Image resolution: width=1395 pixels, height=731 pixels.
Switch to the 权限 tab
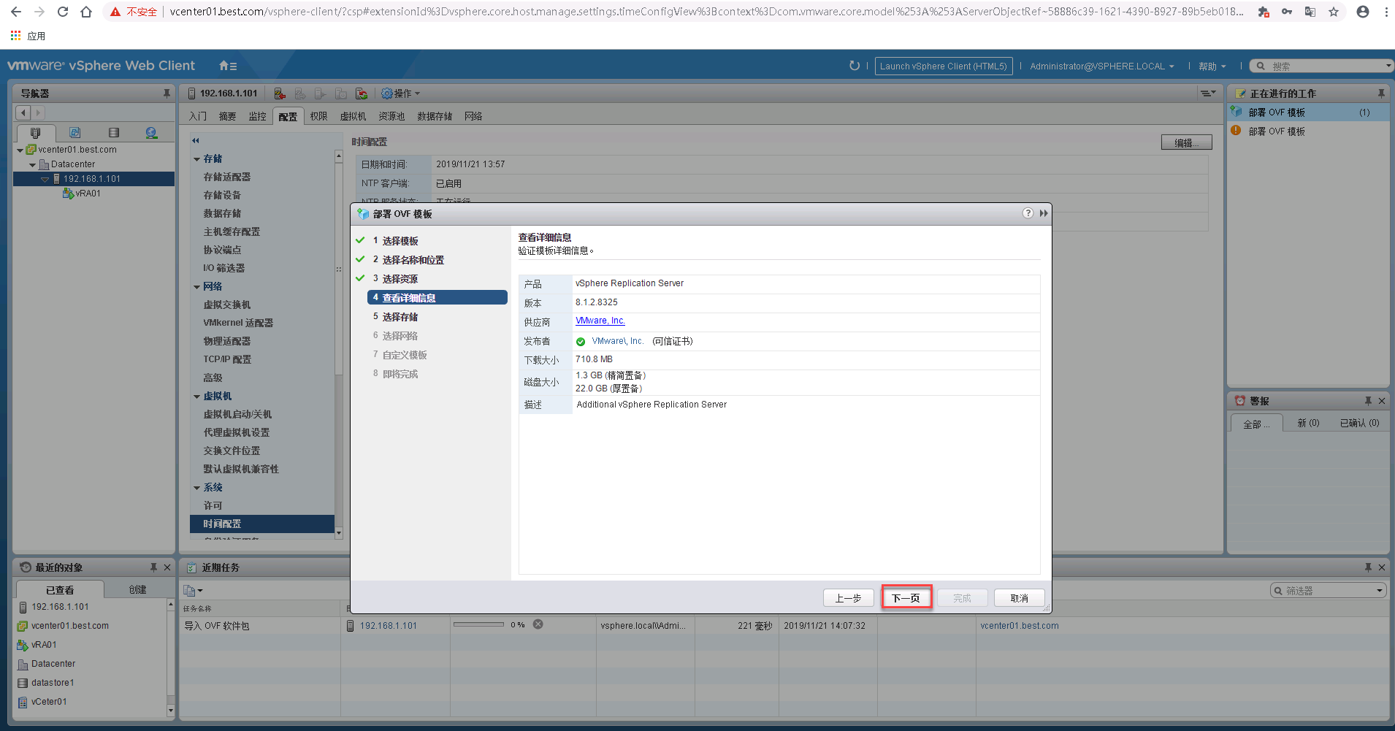318,116
